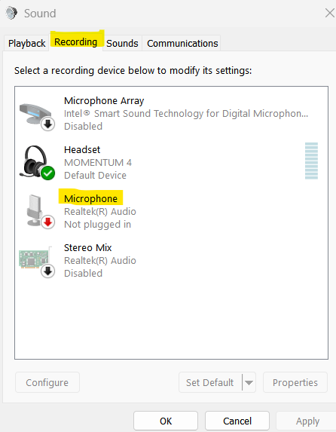The height and width of the screenshot is (432, 336).
Task: Click the red not-plugged-in arrow badge
Action: point(48,222)
